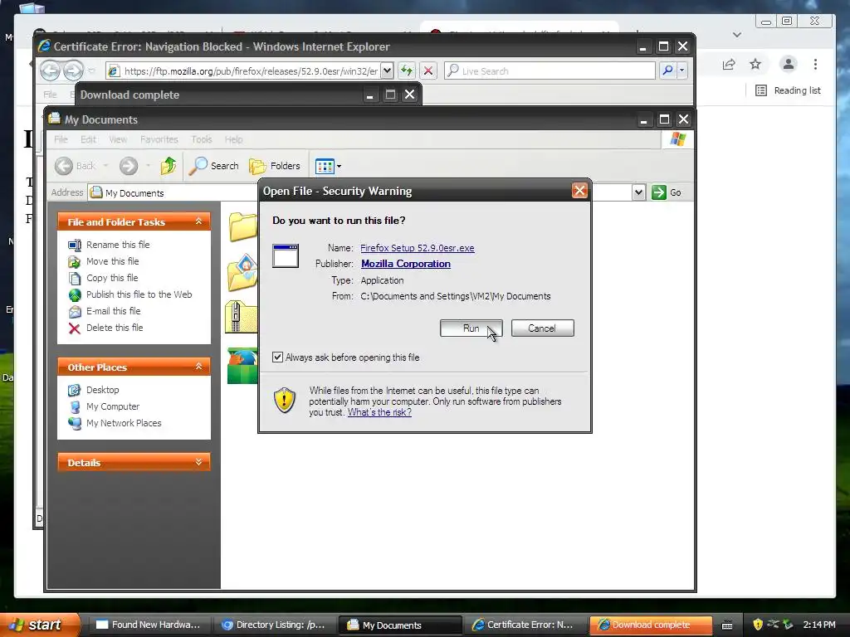Select the top yellow folder icon in My Documents
The height and width of the screenshot is (637, 850).
pyautogui.click(x=242, y=227)
